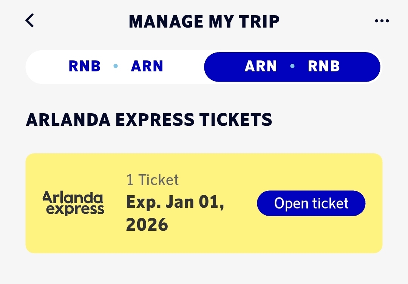Image resolution: width=408 pixels, height=284 pixels.
Task: Click the Exp. Jan 01, 2026 expiry text
Action: (175, 213)
